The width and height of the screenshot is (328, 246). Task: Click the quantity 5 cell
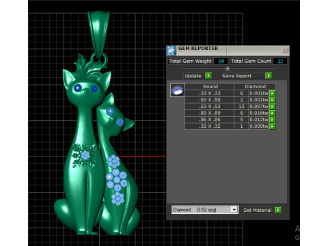pos(241,120)
